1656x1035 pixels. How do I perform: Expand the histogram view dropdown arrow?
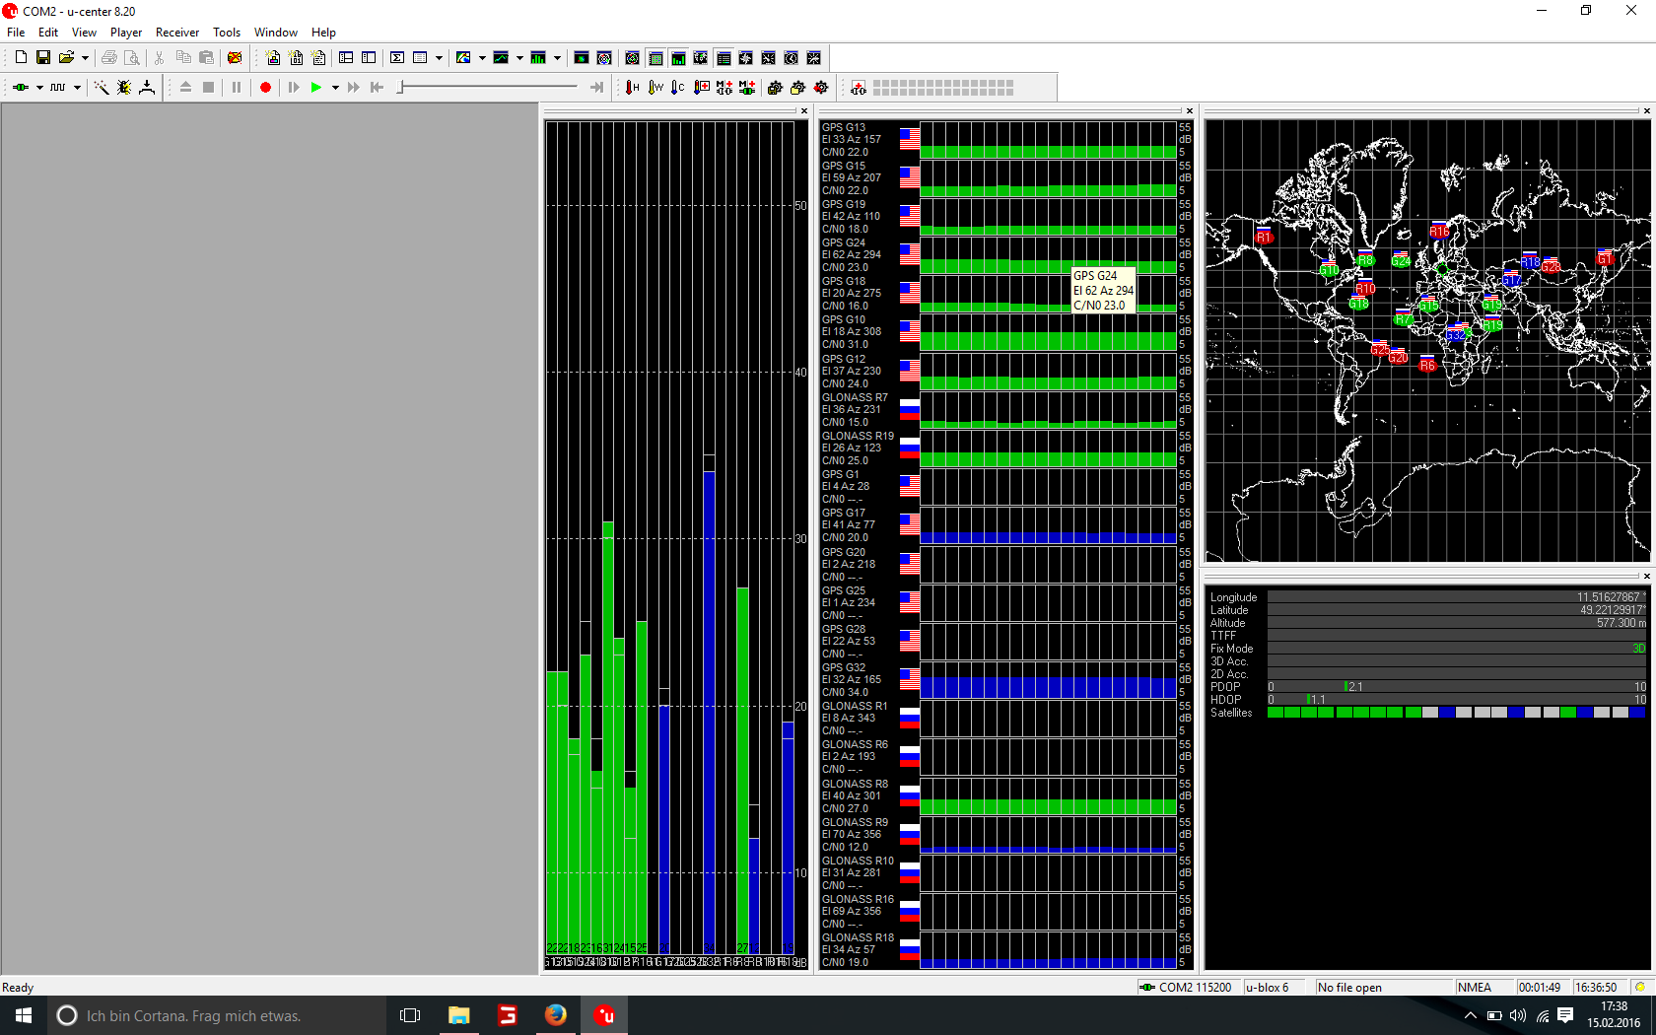tap(557, 58)
